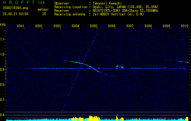The image size is (191, 121).
Task: Select the version number 1.0.0
Action: pyautogui.click(x=41, y=3)
